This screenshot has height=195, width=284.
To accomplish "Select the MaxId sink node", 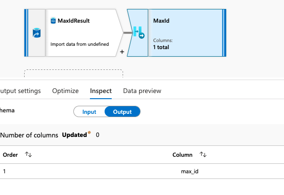I will [177, 33].
